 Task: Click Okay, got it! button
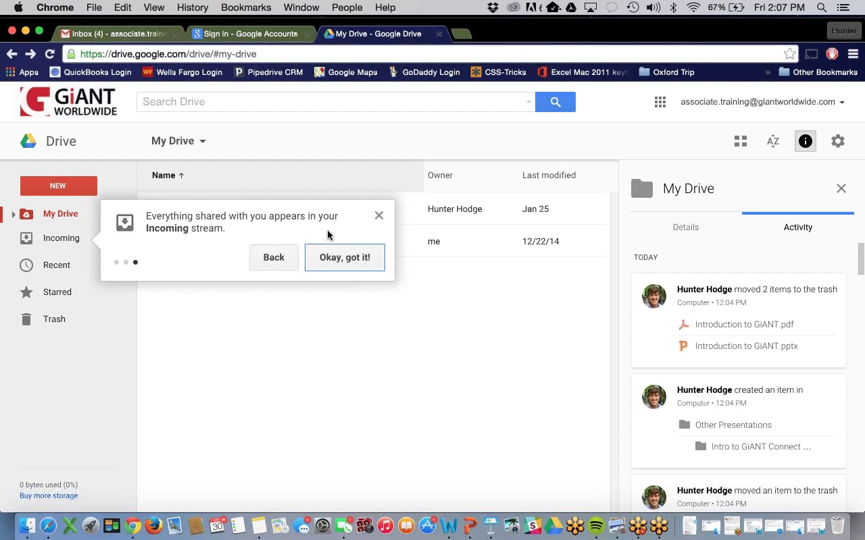coord(345,257)
